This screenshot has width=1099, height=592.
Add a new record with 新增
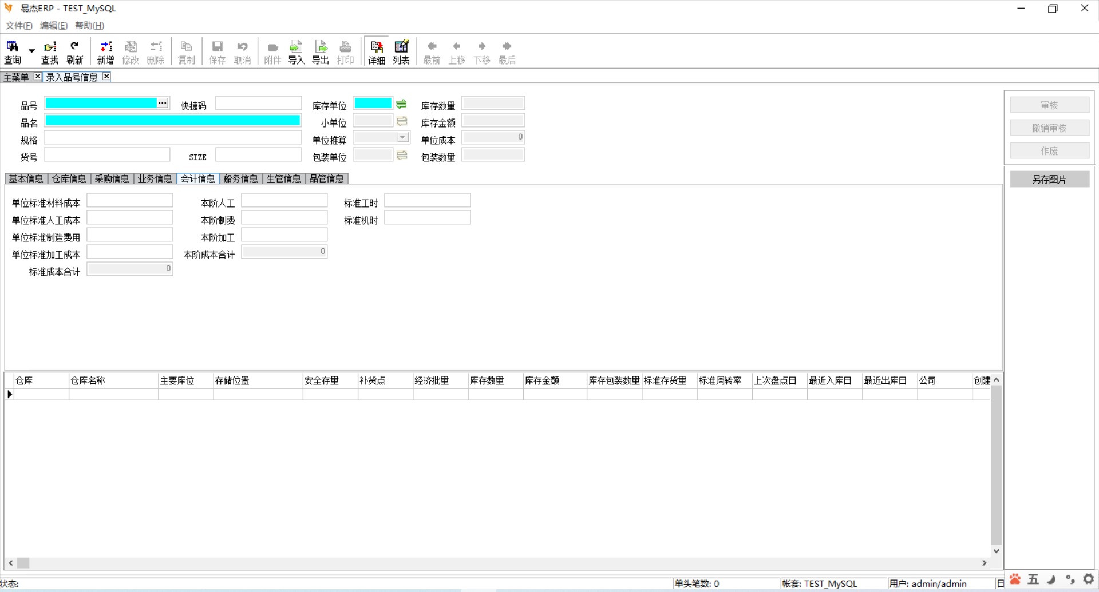(x=105, y=51)
